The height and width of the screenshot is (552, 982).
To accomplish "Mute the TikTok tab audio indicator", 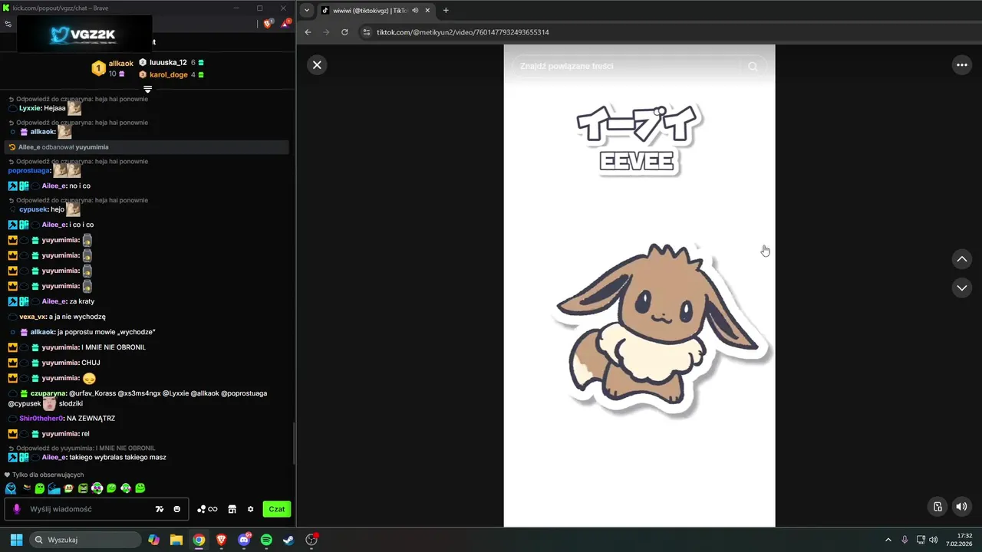I will 415,10.
